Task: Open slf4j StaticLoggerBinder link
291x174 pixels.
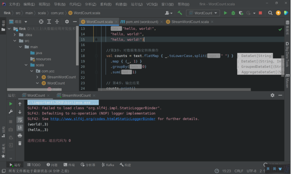Action: (x=103, y=119)
